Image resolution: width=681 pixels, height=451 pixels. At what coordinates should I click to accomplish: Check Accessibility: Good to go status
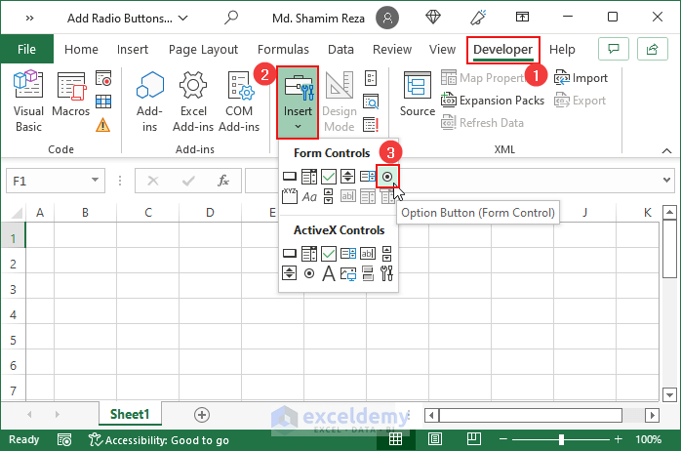coord(158,440)
